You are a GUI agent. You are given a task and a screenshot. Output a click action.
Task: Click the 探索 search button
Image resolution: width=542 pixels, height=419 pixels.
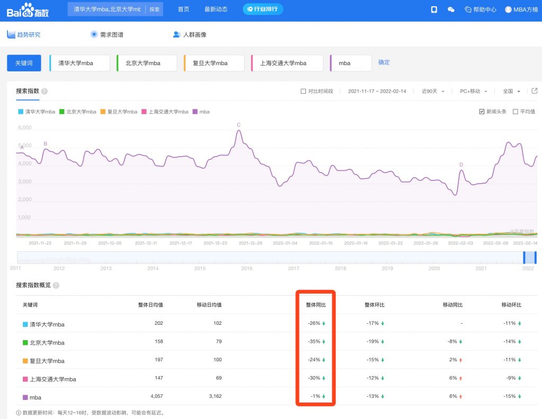pos(155,10)
